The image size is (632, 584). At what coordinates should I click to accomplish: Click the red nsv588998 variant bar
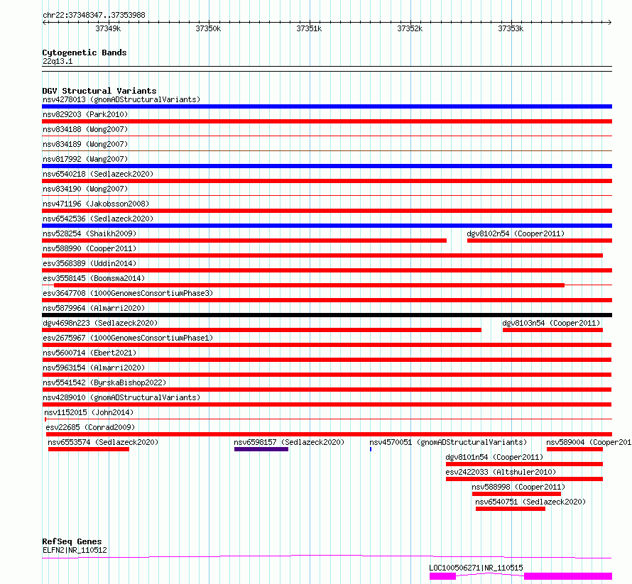(516, 494)
